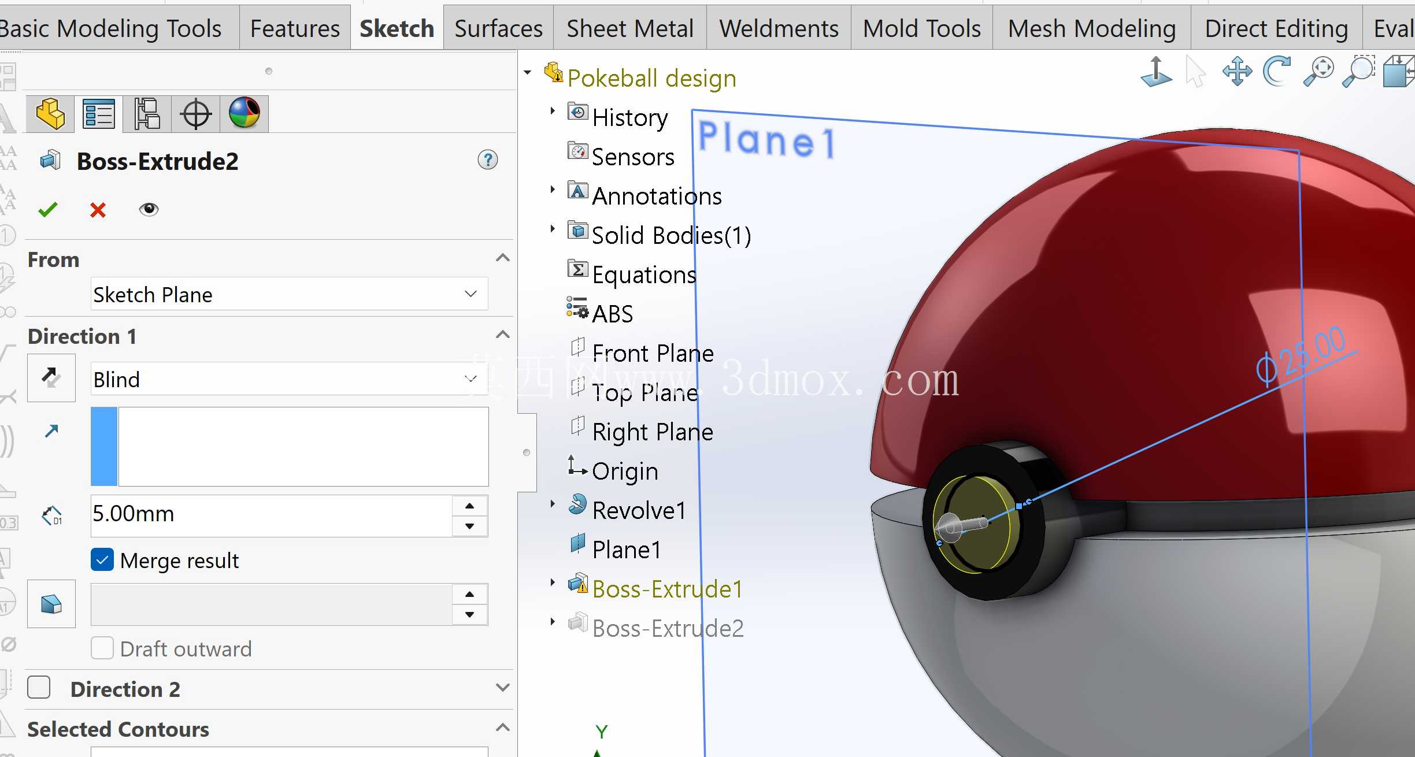This screenshot has width=1415, height=757.
Task: Open help for Boss-Extrude2
Action: point(488,160)
